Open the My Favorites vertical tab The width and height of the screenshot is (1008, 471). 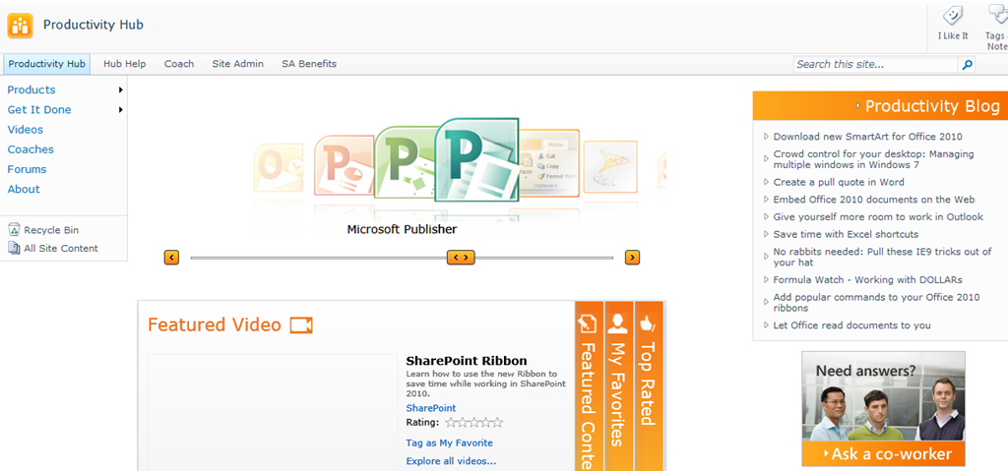click(618, 383)
